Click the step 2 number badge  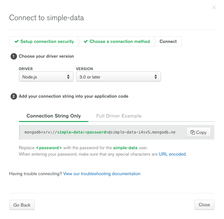pos(14,96)
